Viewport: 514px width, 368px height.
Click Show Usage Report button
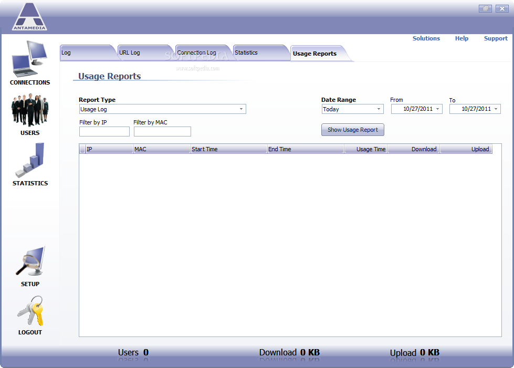click(x=353, y=130)
